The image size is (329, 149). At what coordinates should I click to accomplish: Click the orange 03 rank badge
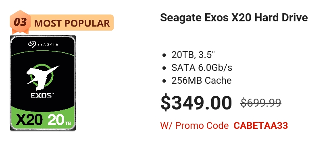20,22
